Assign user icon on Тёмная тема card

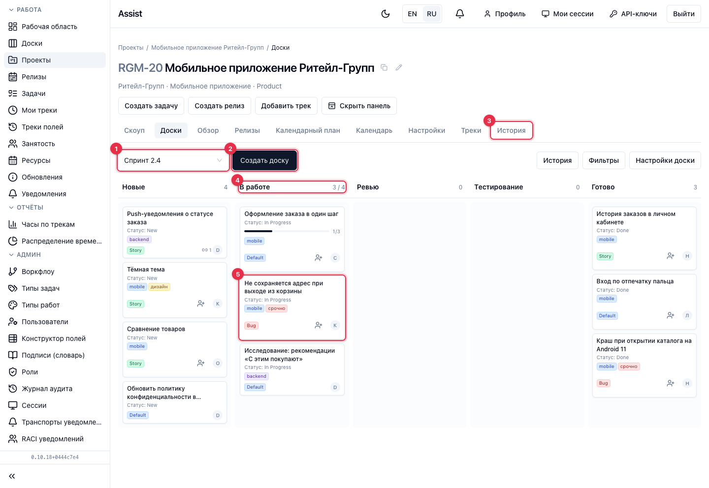click(x=201, y=304)
